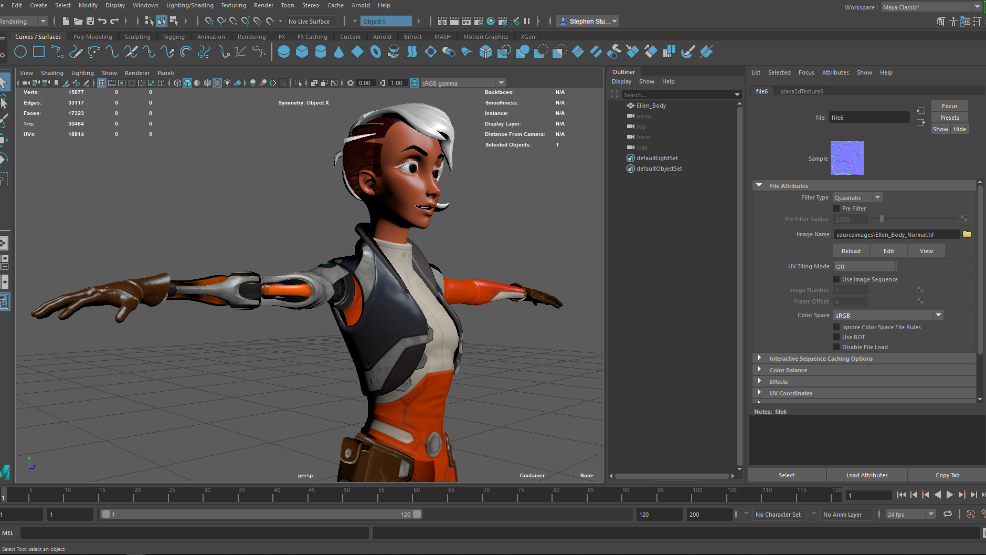Click the NURBS cube shelf icon

tap(302, 51)
